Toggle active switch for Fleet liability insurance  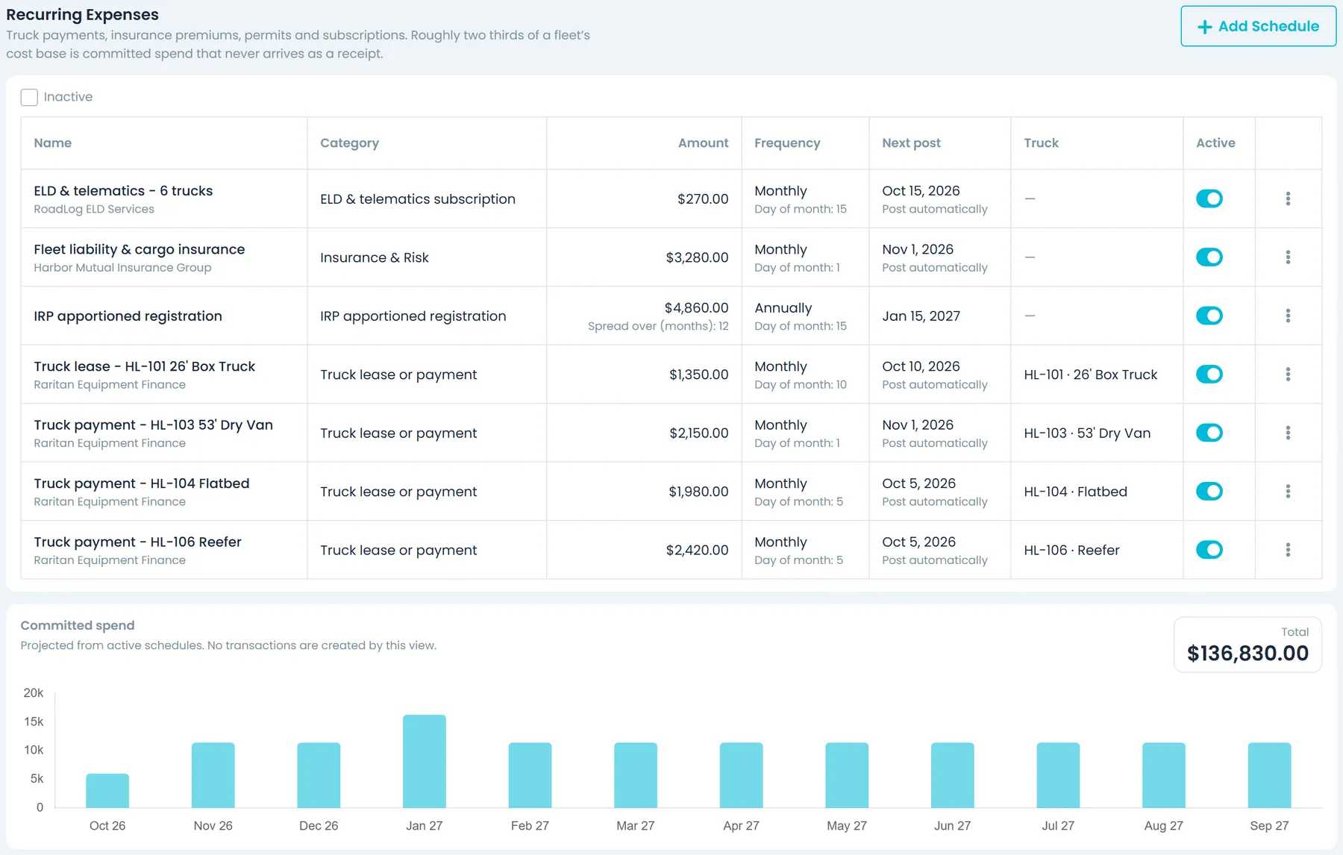(x=1209, y=257)
